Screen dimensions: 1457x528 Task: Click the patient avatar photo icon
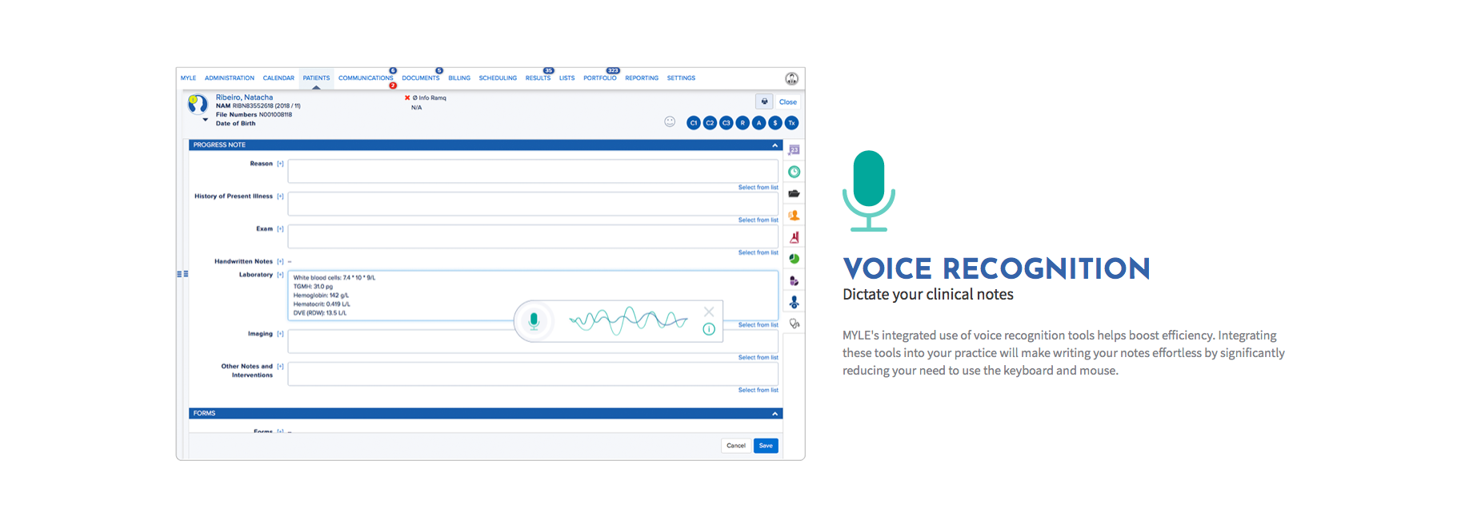point(198,104)
